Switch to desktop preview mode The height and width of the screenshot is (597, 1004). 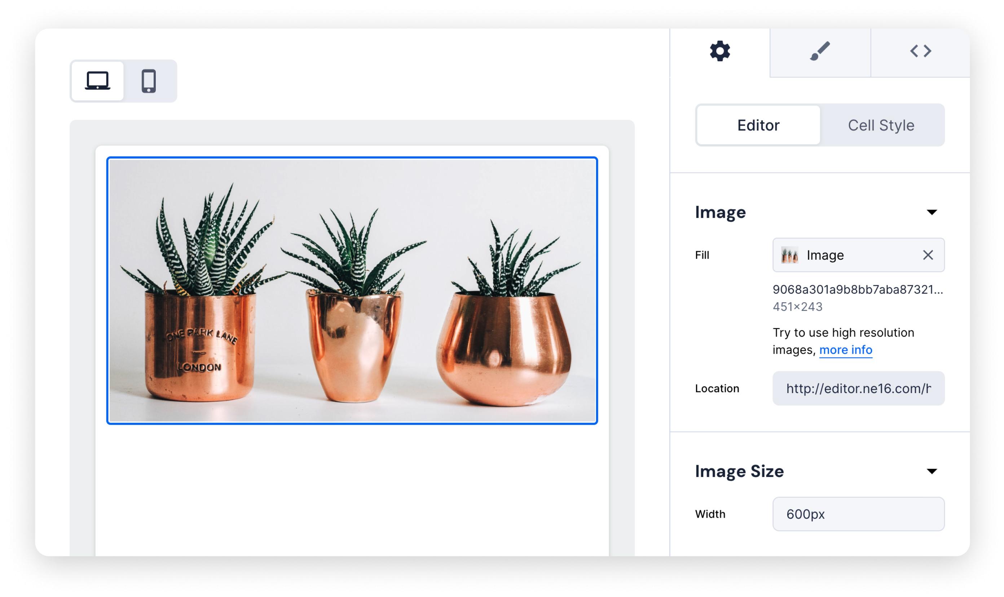click(x=97, y=81)
